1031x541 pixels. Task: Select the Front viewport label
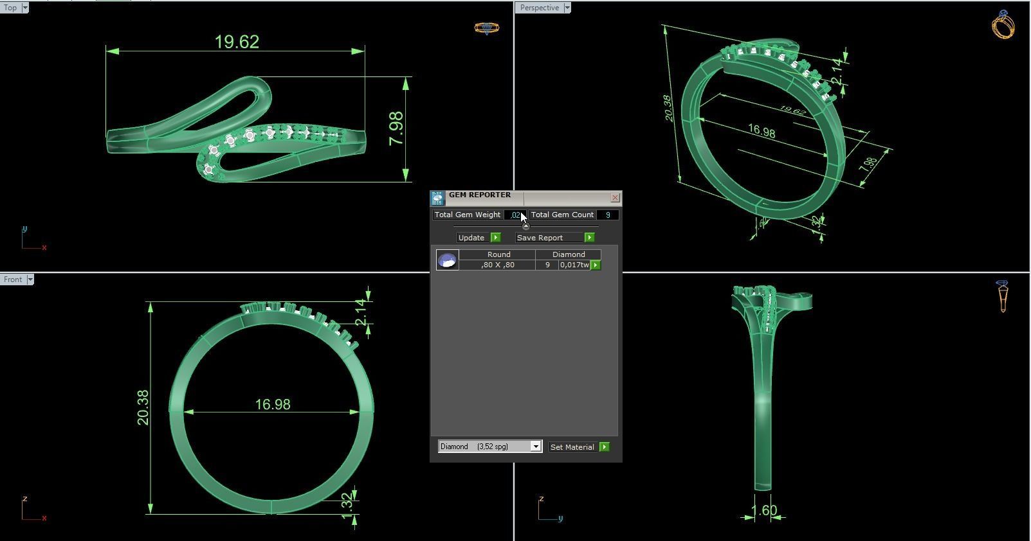tap(13, 279)
